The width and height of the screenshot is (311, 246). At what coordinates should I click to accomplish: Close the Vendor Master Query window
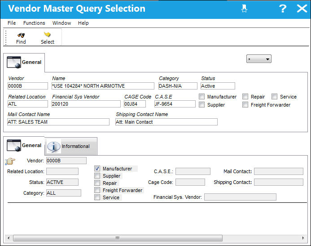(302, 9)
